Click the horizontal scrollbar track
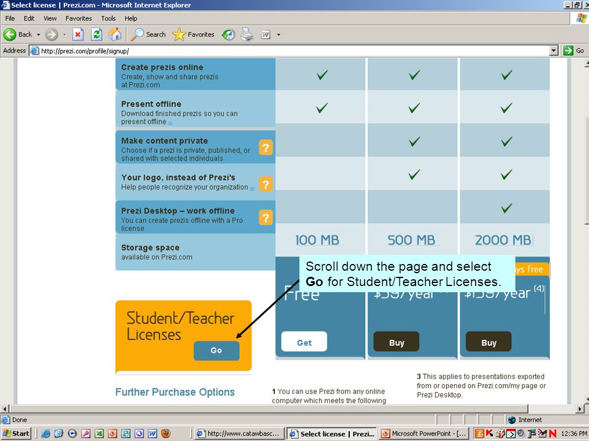 [552, 409]
